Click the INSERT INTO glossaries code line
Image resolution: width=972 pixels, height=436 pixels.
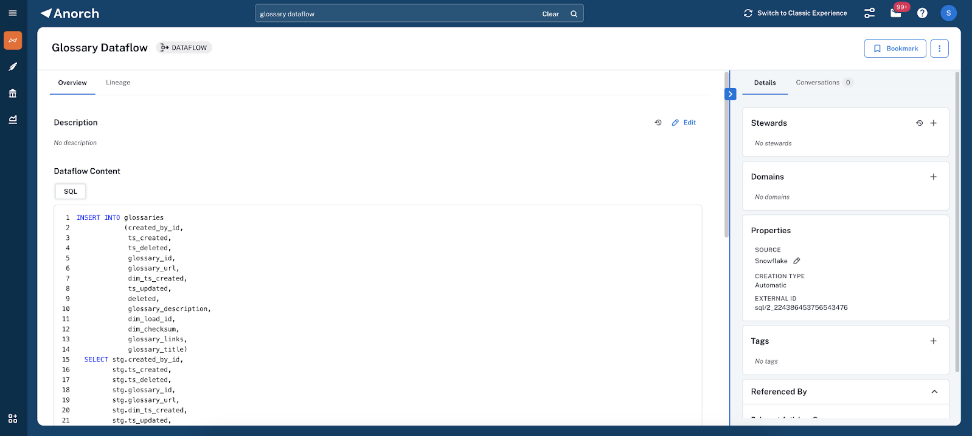[120, 217]
